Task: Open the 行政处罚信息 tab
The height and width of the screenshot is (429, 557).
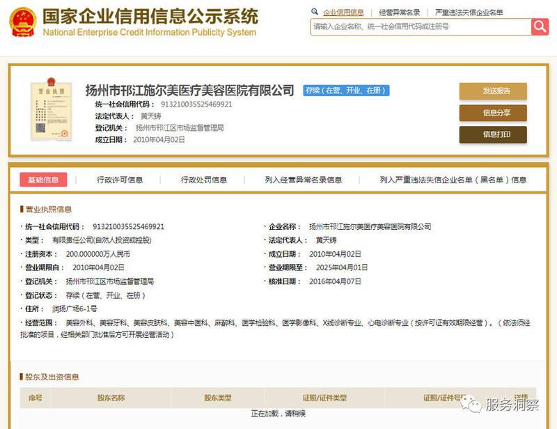Action: click(x=204, y=180)
